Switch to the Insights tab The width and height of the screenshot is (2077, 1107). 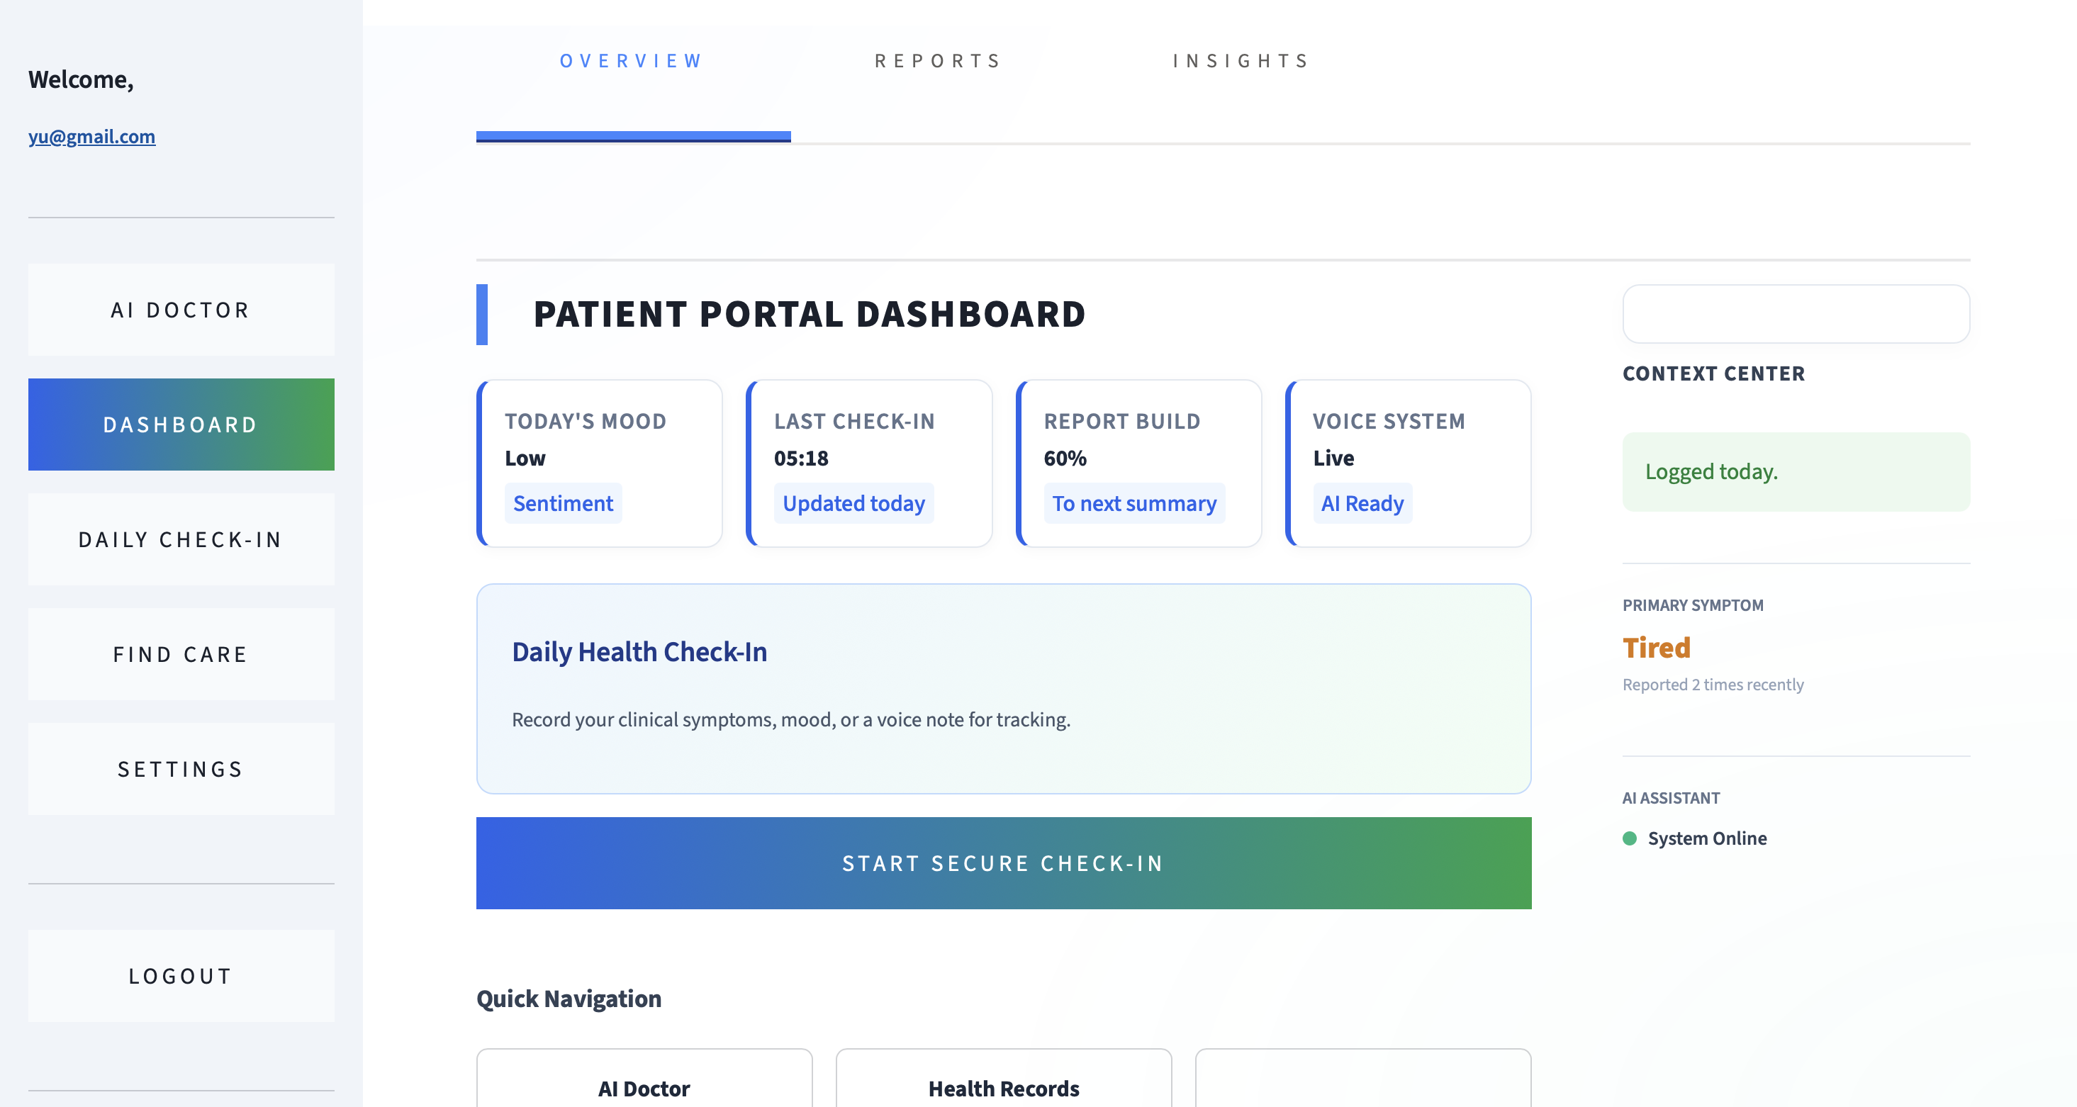point(1241,61)
